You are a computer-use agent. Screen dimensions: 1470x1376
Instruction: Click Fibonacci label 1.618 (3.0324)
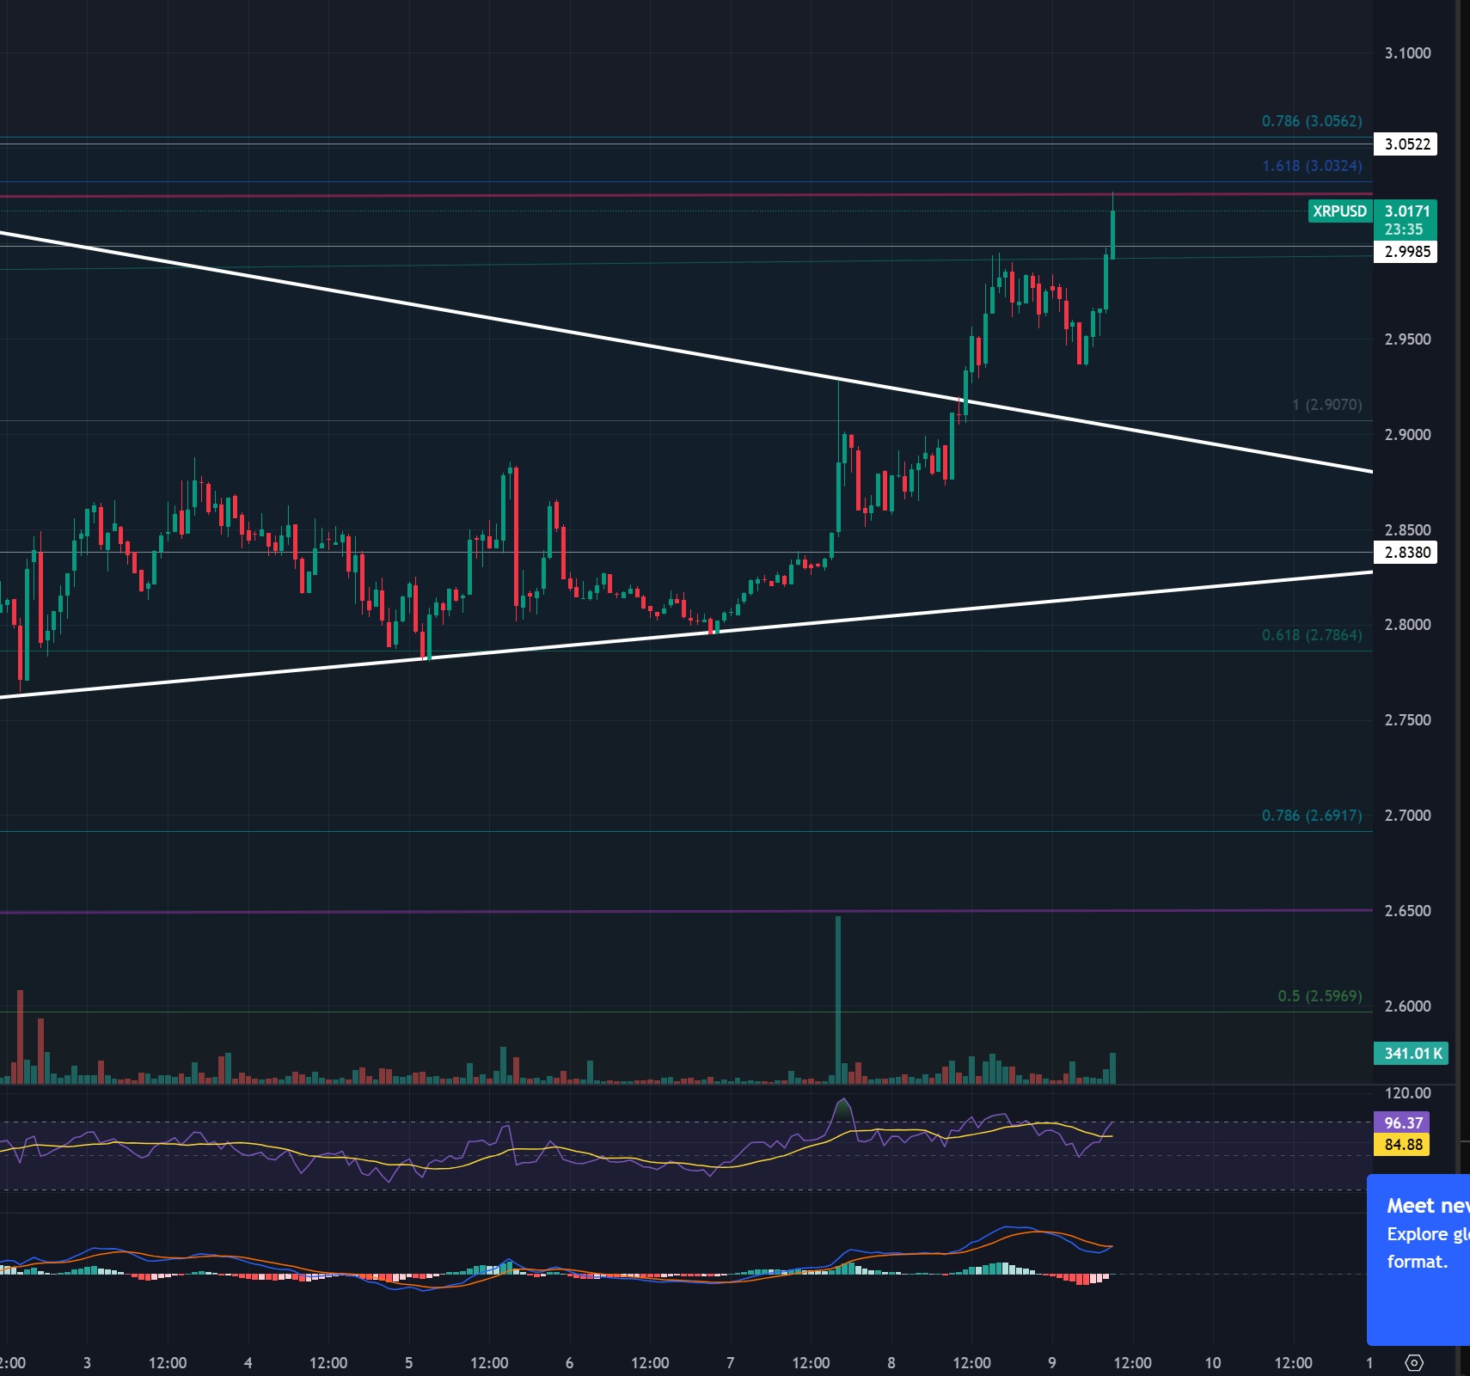[x=1312, y=166]
